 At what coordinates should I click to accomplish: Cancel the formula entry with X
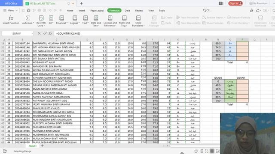tap(39, 33)
